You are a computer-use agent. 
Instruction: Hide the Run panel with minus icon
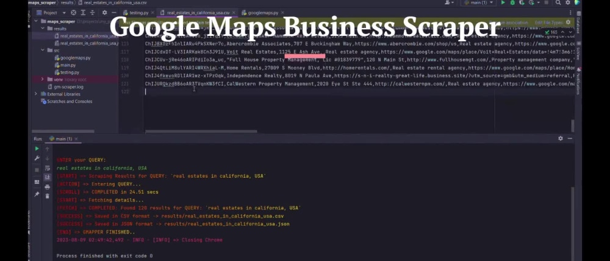(570, 139)
